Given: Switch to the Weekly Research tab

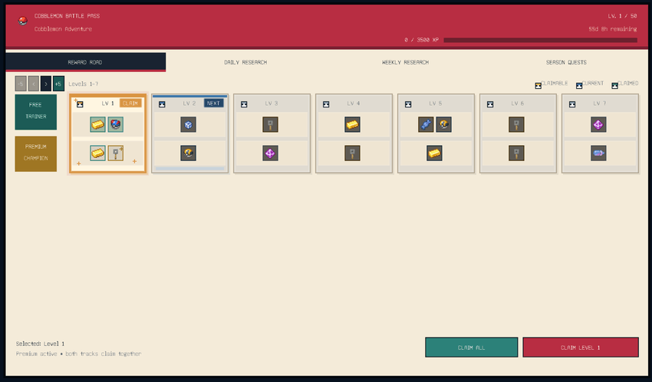Looking at the screenshot, I should [x=406, y=62].
